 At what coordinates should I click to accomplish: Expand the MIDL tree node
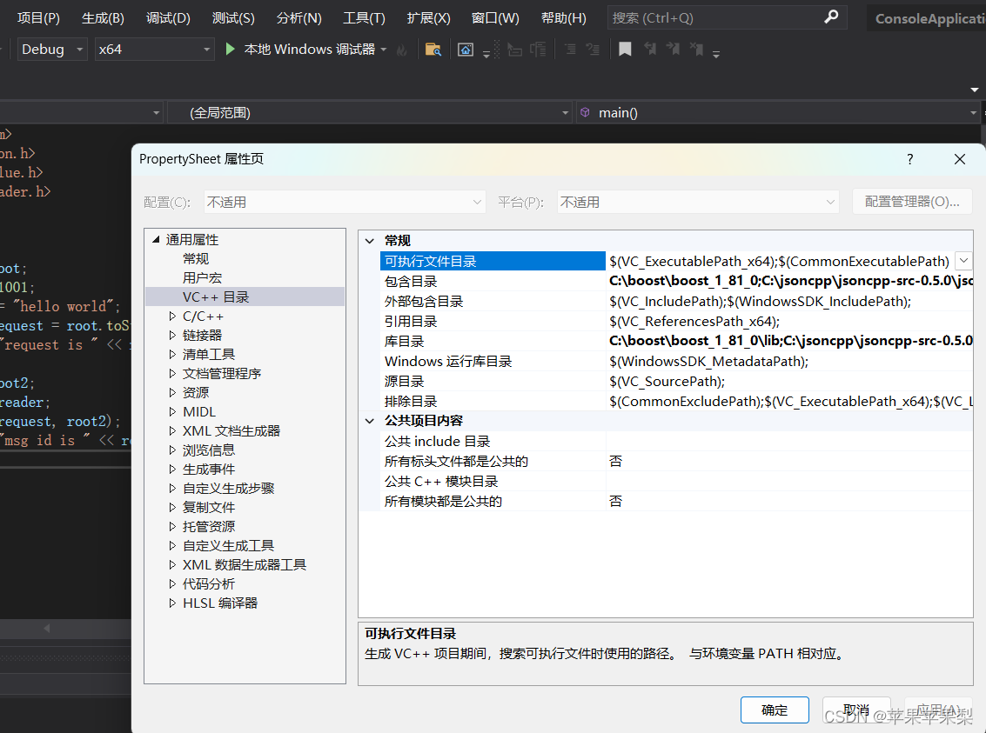[172, 411]
